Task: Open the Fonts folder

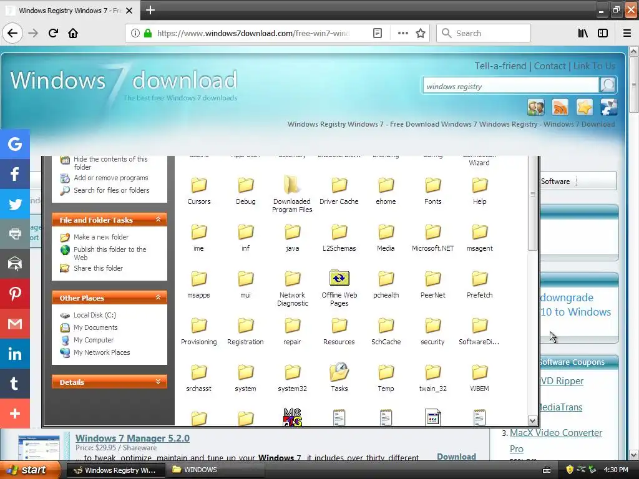Action: pos(433,191)
